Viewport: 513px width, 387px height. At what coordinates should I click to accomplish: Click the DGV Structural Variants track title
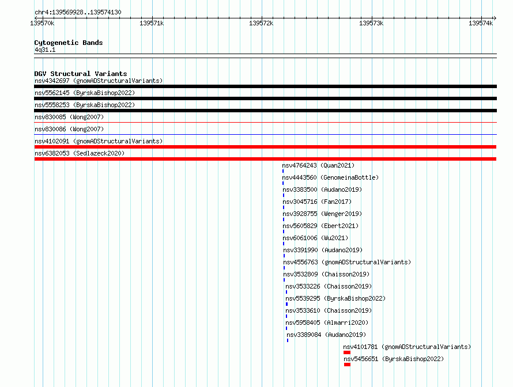[81, 74]
